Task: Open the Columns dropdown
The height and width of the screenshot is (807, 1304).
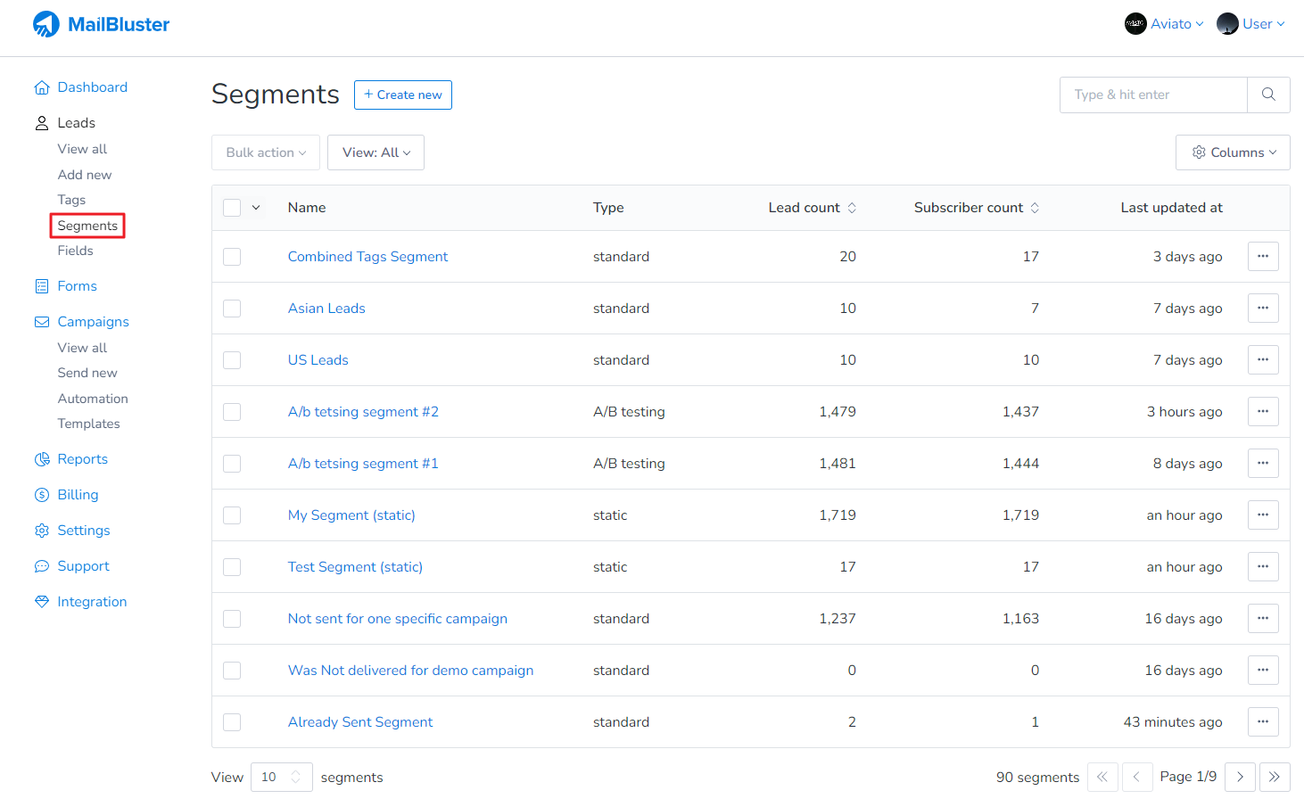Action: coord(1233,152)
